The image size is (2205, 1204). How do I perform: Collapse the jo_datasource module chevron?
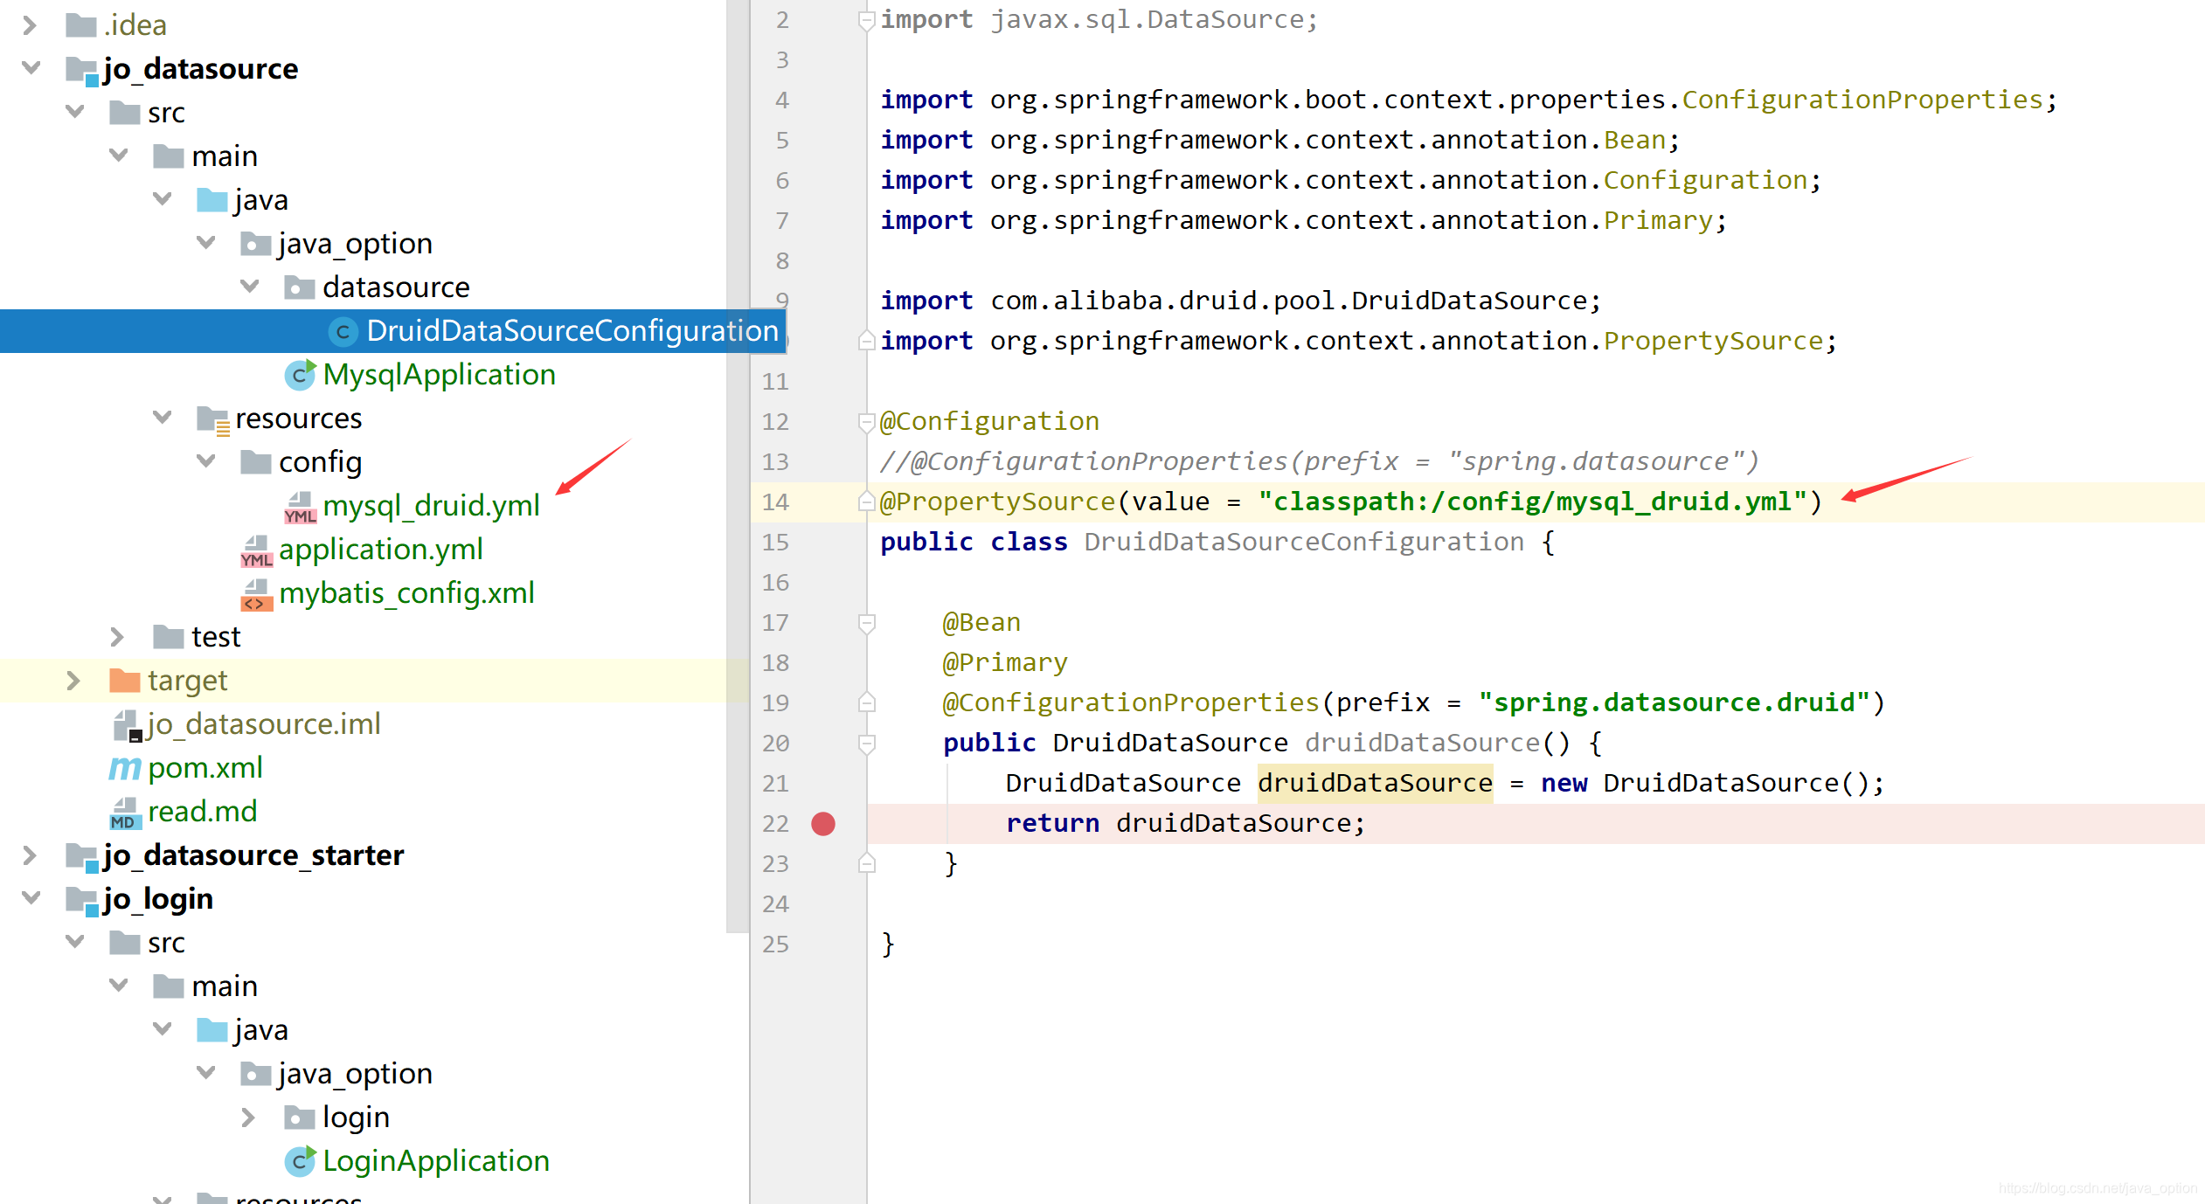pos(31,67)
